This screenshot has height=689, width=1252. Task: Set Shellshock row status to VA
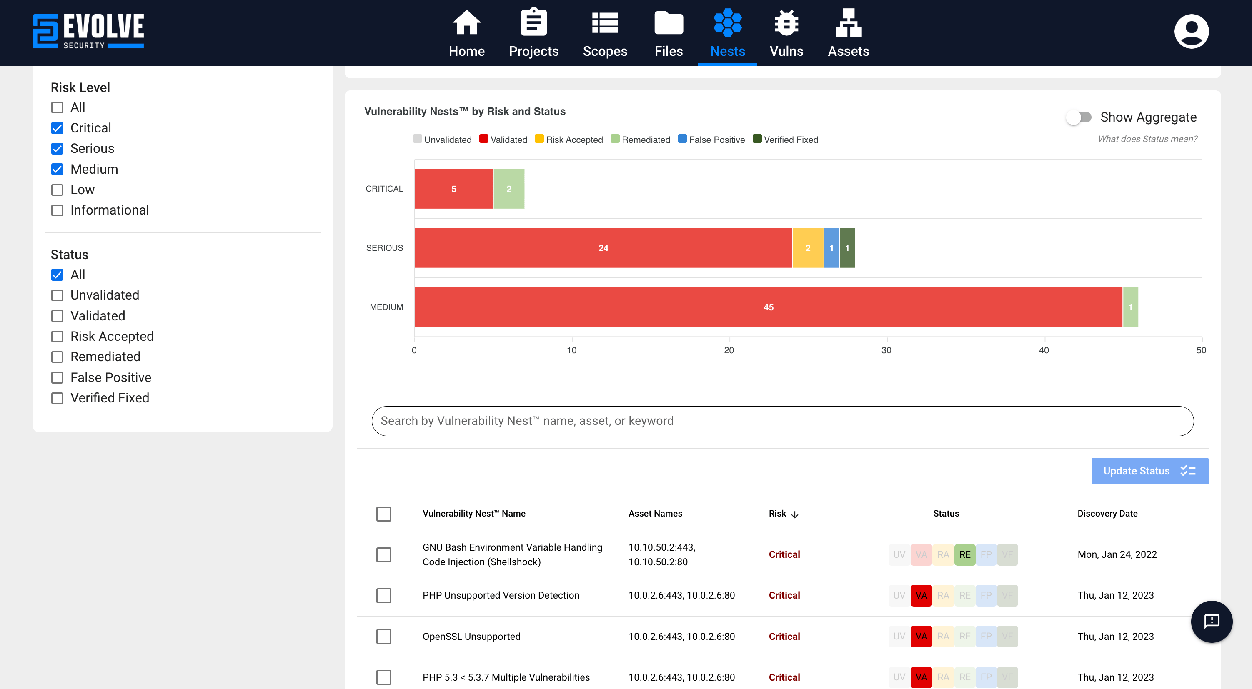pos(921,554)
